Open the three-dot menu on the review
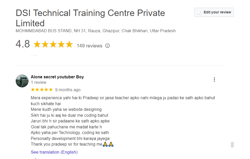This screenshot has height=159, width=250. coord(214,80)
